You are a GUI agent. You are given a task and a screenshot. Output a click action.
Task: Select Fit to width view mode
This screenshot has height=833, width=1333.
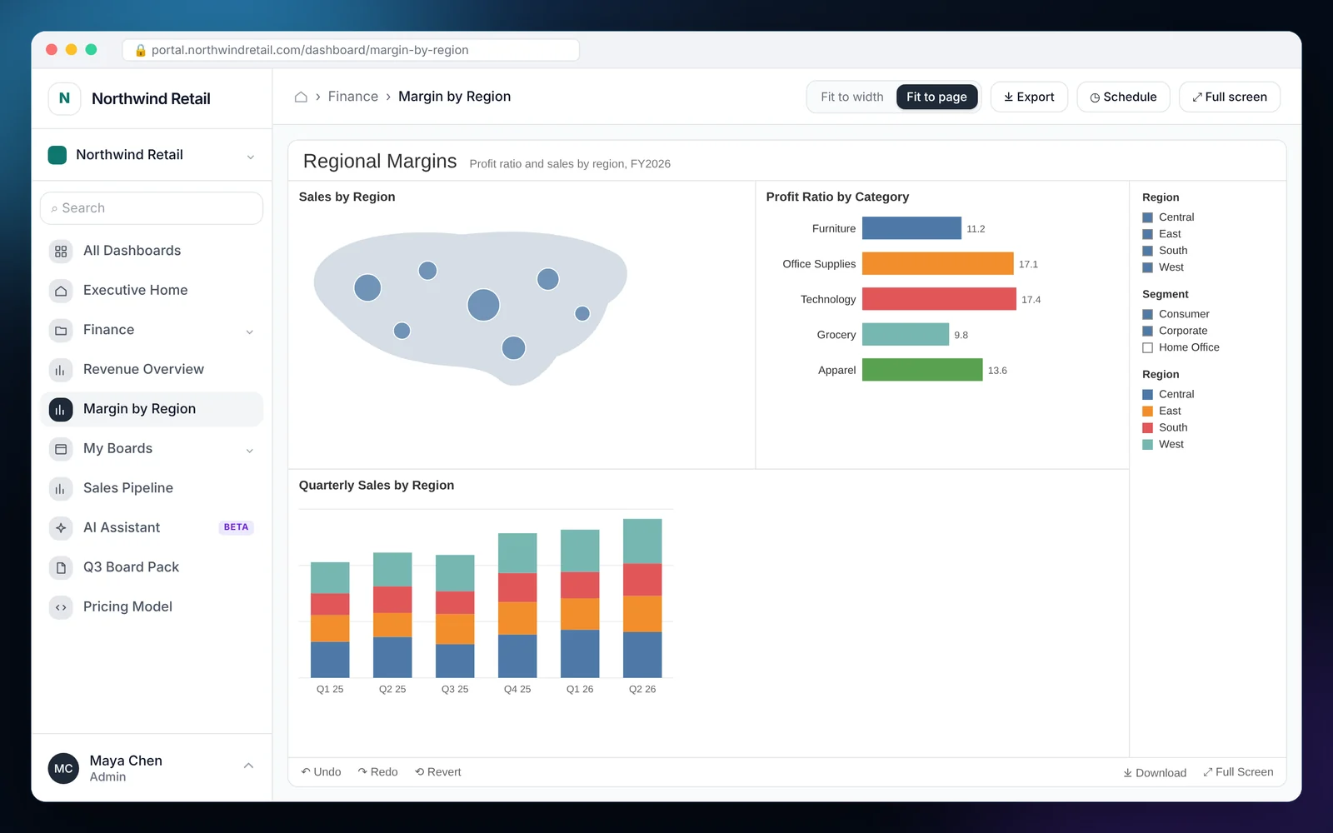click(851, 97)
